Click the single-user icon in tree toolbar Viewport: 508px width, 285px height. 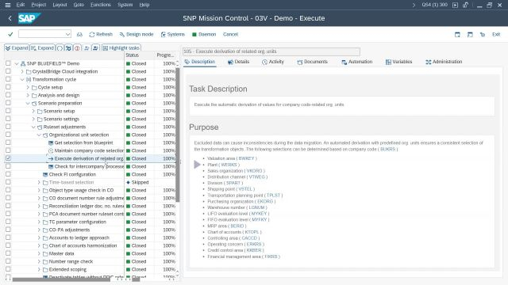tap(87, 47)
